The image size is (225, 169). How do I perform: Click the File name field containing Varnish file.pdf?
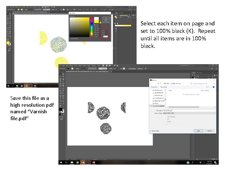[x=189, y=110]
